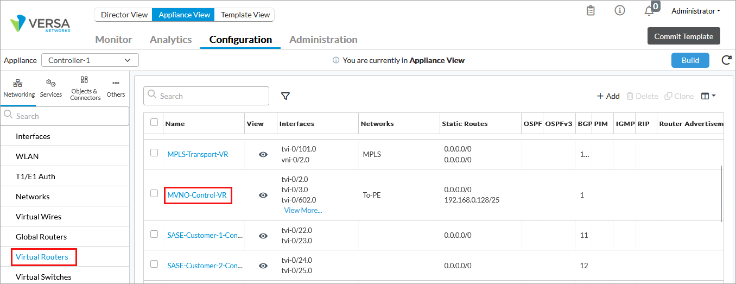Tick the MVNO-Control-VR row checkbox
Viewport: 736px width, 284px height.
(154, 194)
